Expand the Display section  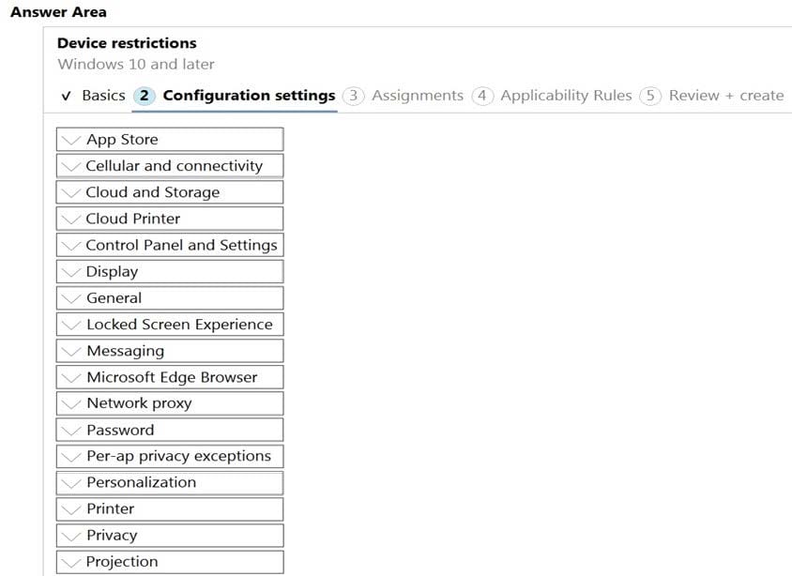(x=170, y=272)
